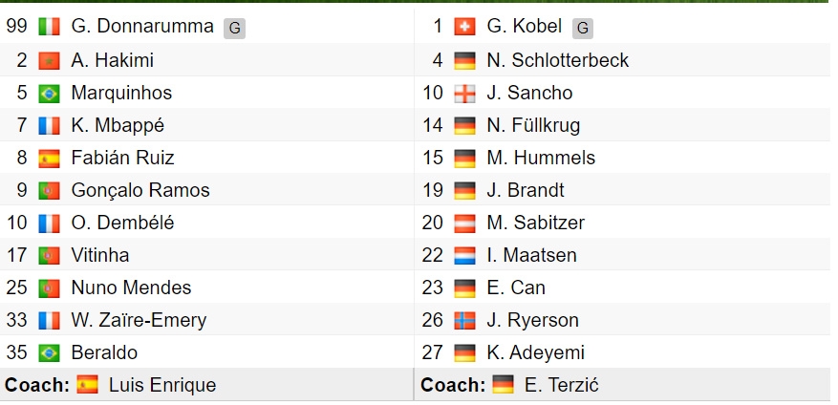Select M. Hummels from Dortmund lineup
838x405 pixels.
541,158
